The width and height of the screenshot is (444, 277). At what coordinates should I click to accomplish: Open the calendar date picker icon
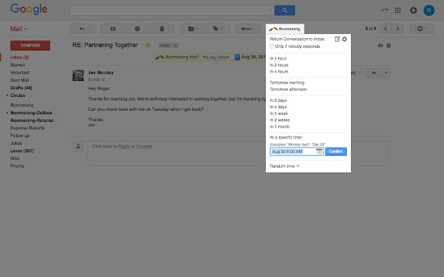319,152
